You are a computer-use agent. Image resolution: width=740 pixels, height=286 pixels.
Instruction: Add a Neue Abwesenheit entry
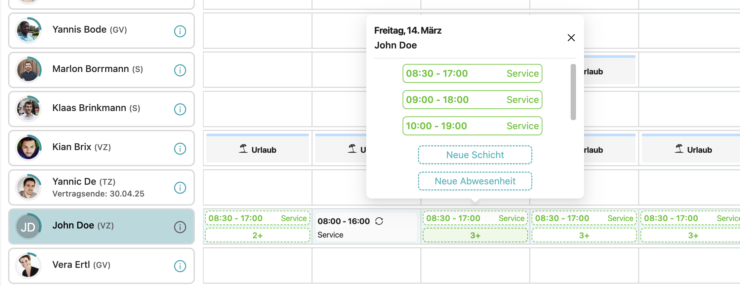coord(475,181)
